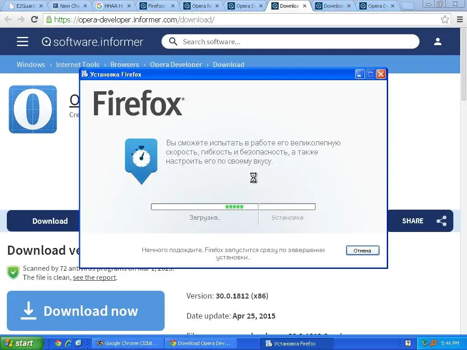Click the software.informer logo

tap(93, 41)
